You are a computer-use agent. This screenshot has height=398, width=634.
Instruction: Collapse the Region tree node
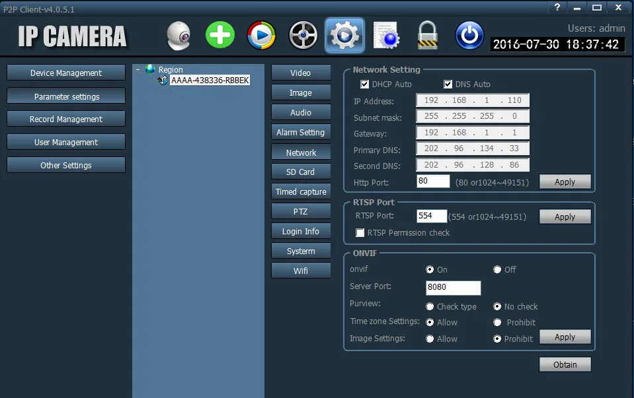click(138, 69)
